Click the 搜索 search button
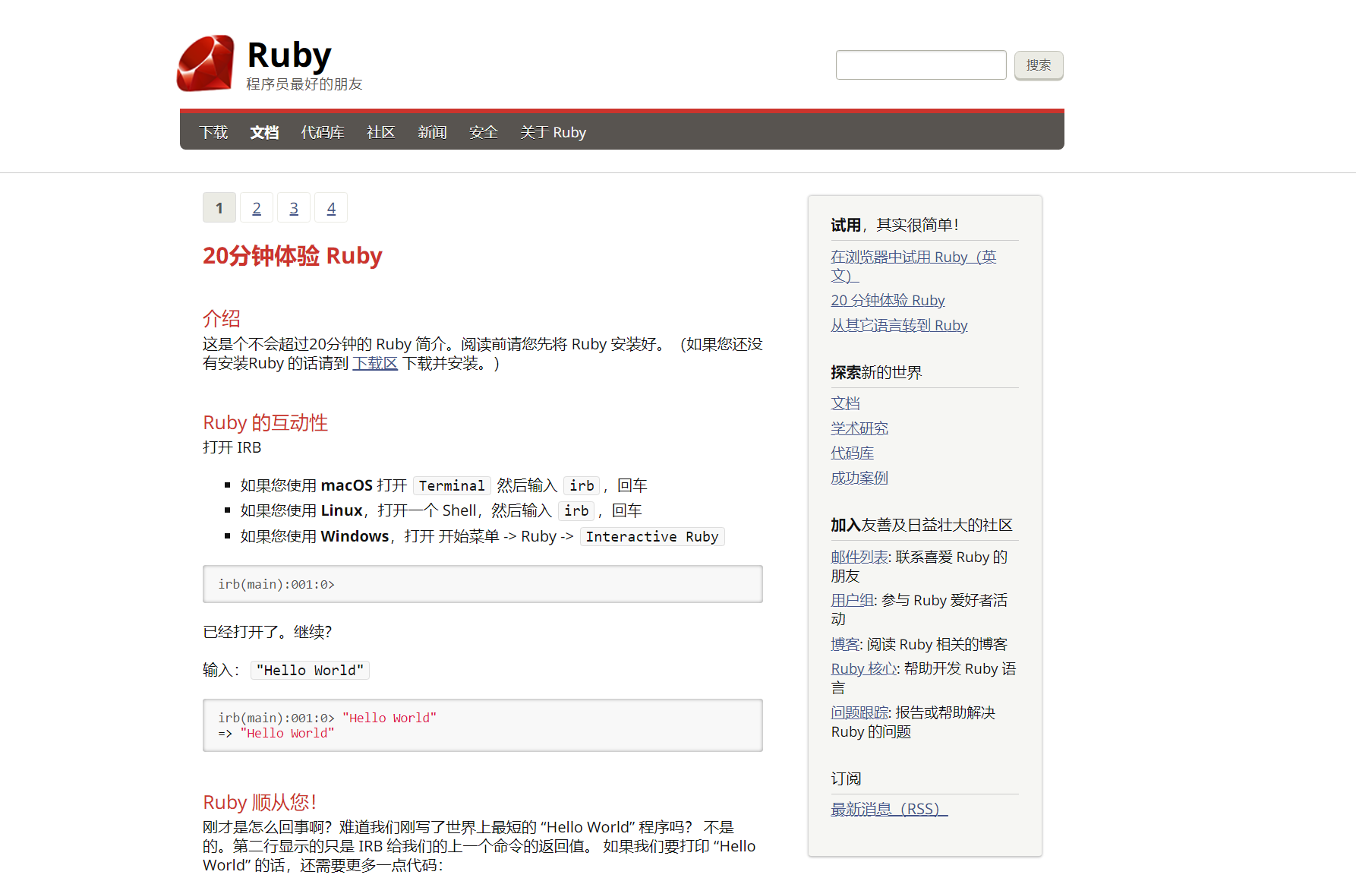The image size is (1356, 878). click(1039, 65)
